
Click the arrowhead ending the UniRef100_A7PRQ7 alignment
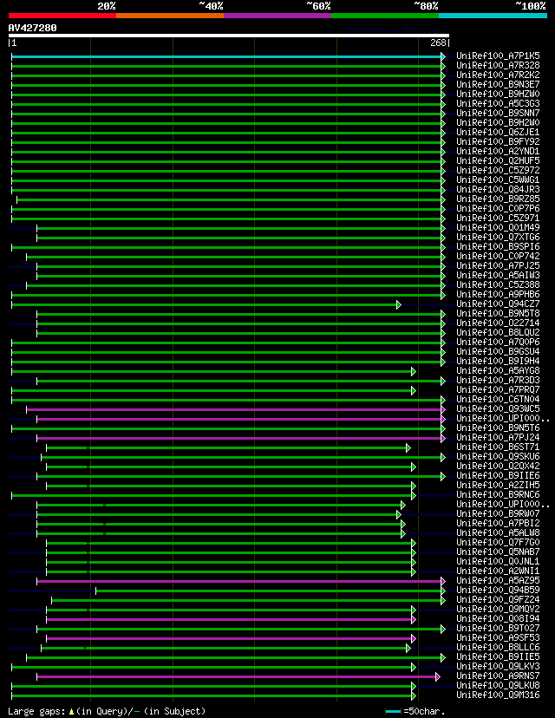[x=414, y=390]
